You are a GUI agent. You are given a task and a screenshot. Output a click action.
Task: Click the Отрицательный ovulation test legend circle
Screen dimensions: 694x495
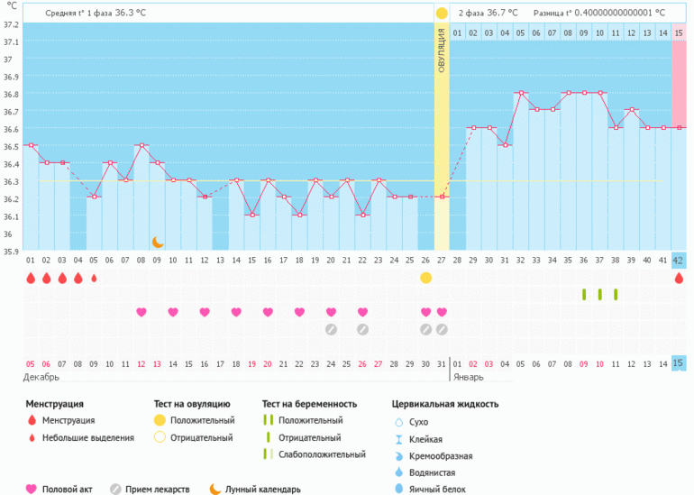coord(160,437)
